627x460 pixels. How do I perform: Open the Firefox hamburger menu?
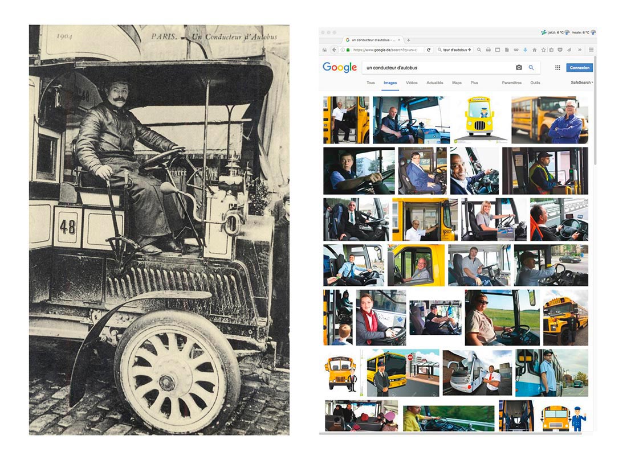tap(591, 50)
